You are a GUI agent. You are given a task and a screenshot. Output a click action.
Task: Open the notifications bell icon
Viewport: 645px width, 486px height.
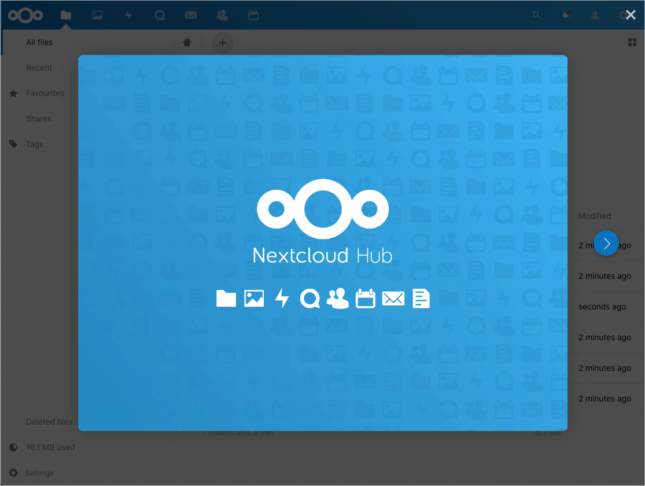(x=566, y=15)
